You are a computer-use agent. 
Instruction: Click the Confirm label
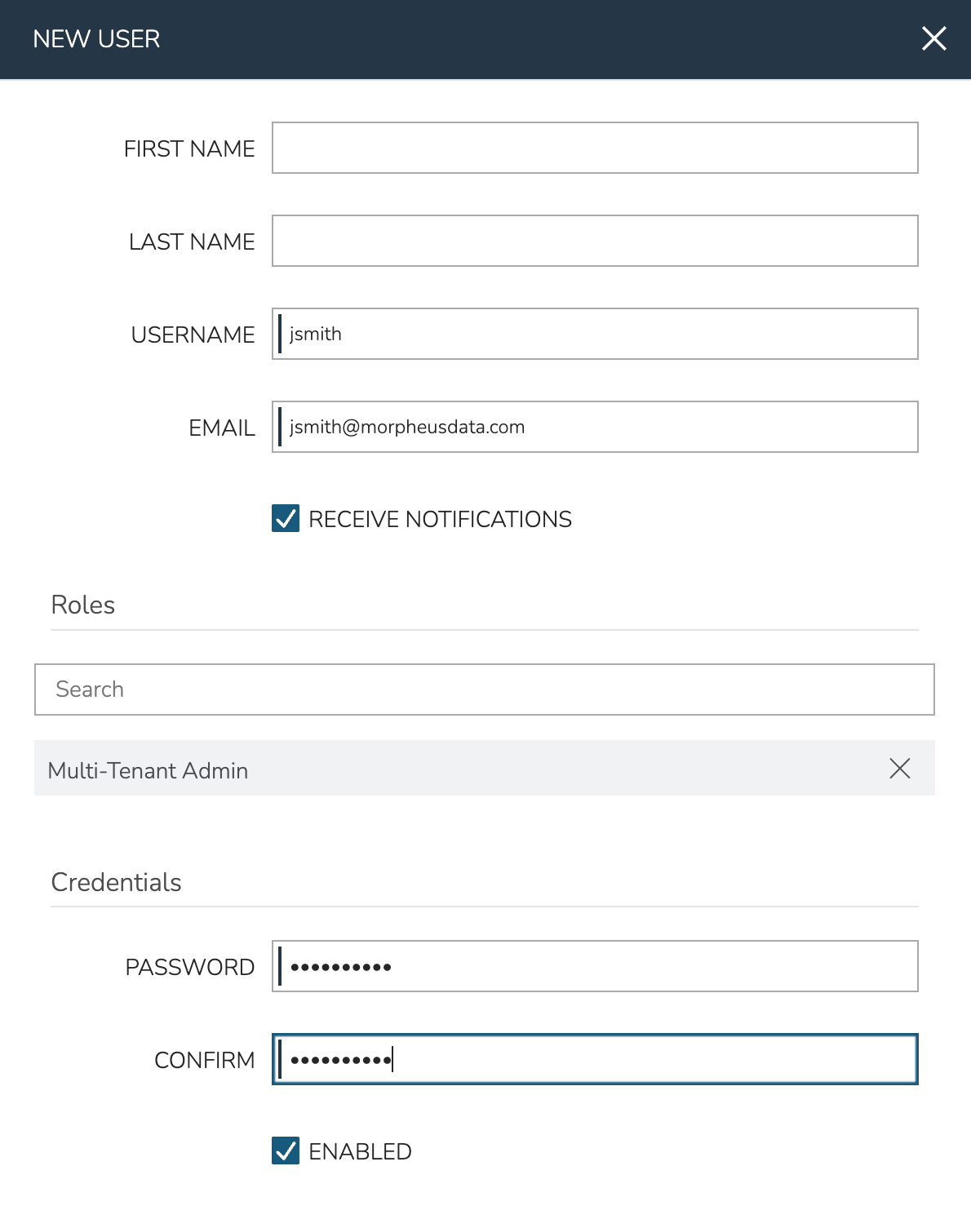[x=204, y=1060]
